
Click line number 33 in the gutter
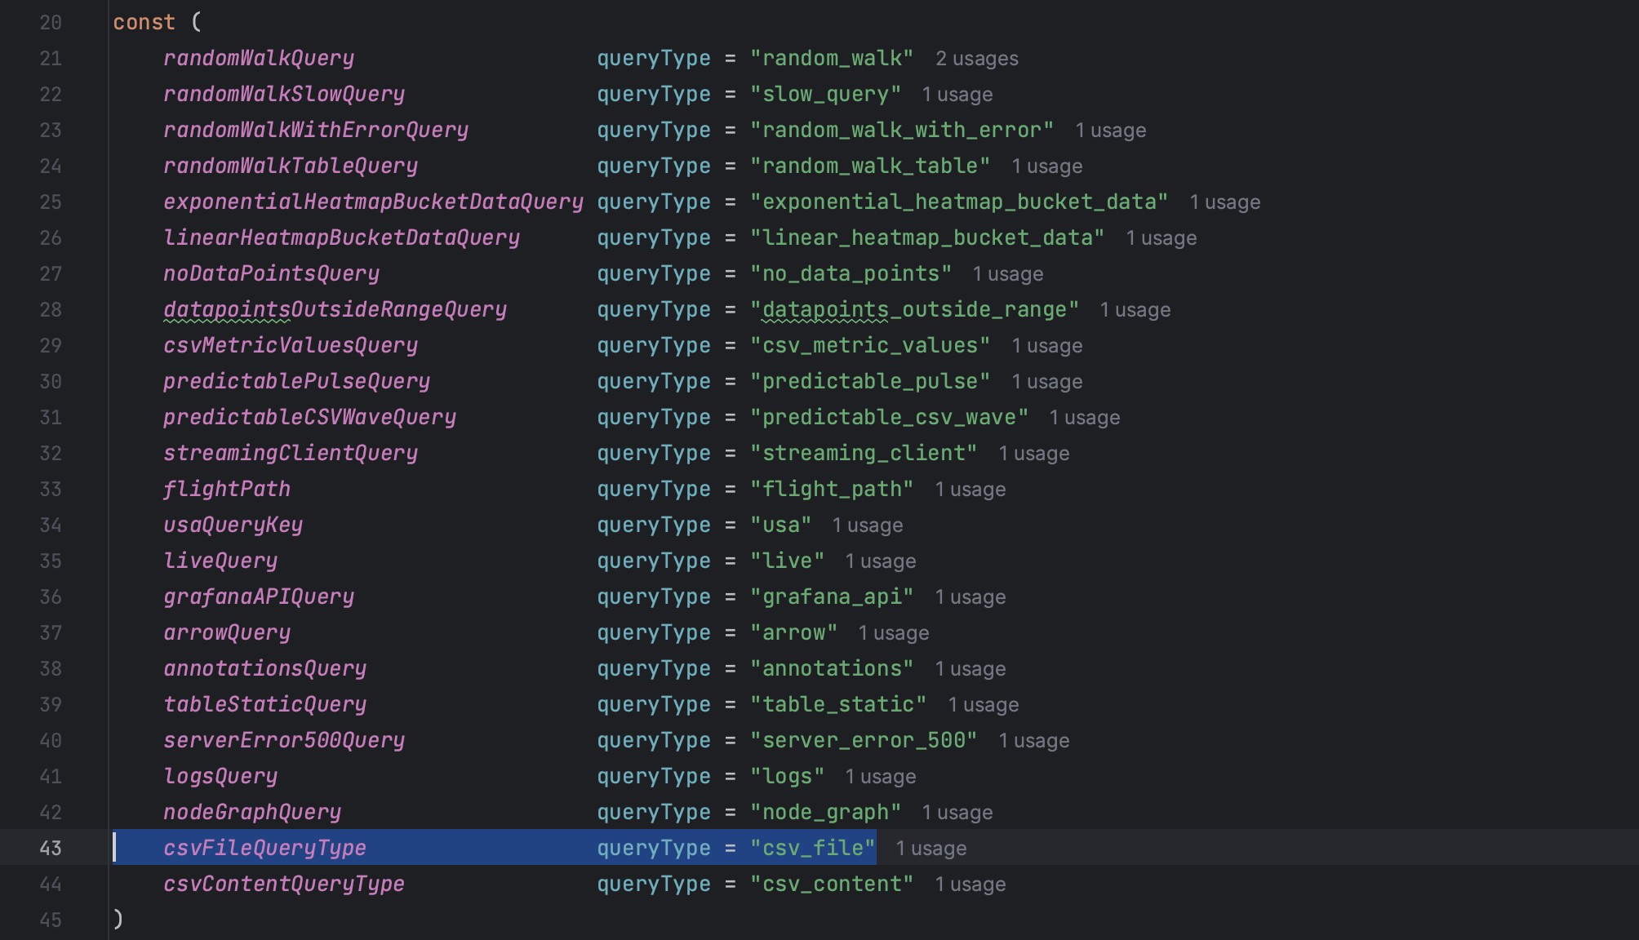point(51,489)
